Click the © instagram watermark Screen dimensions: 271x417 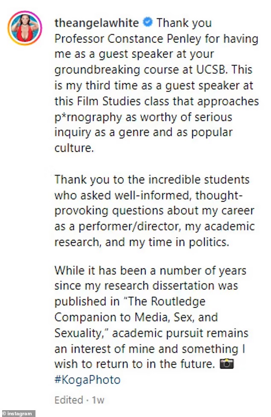18,414
